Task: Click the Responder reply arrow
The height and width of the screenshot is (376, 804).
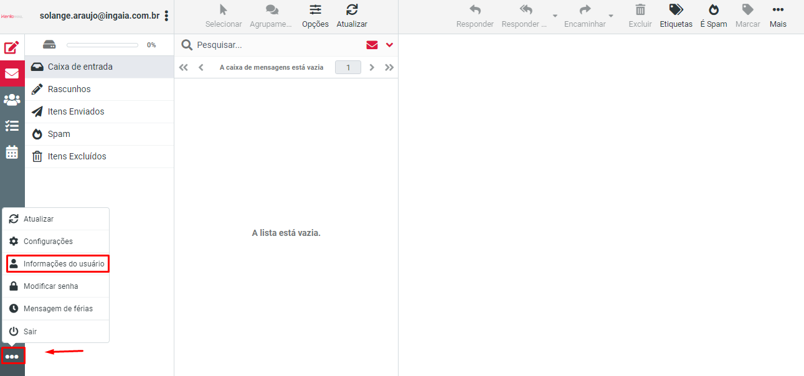Action: 475,16
